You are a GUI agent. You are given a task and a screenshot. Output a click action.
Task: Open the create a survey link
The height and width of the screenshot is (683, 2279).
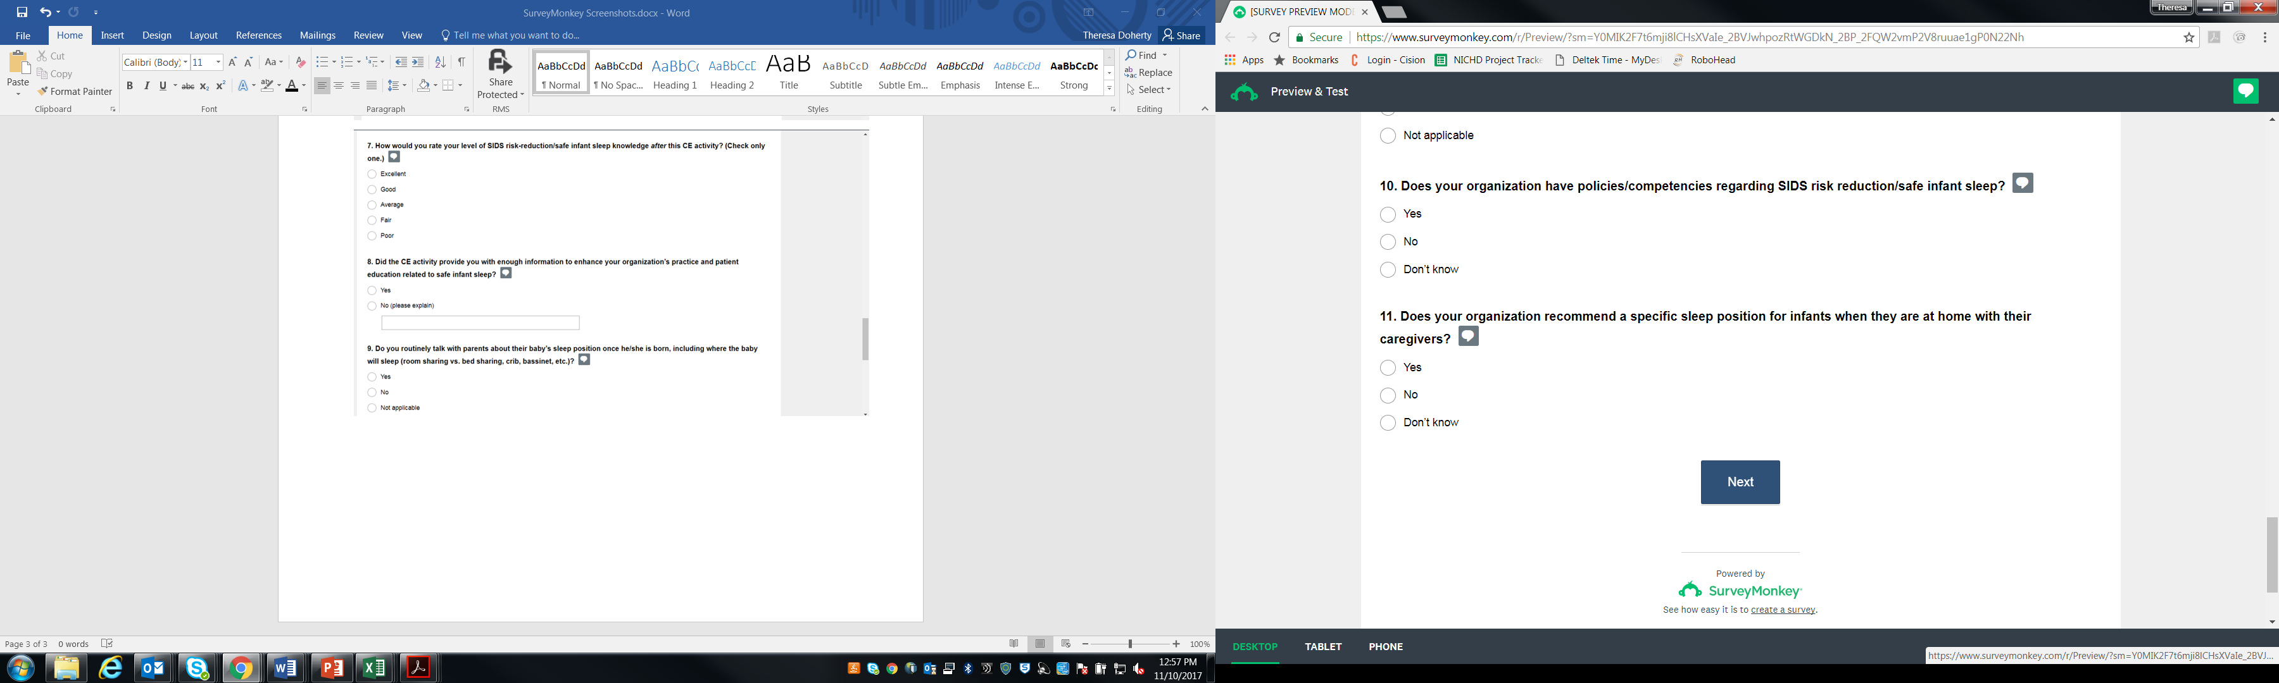(x=1783, y=610)
